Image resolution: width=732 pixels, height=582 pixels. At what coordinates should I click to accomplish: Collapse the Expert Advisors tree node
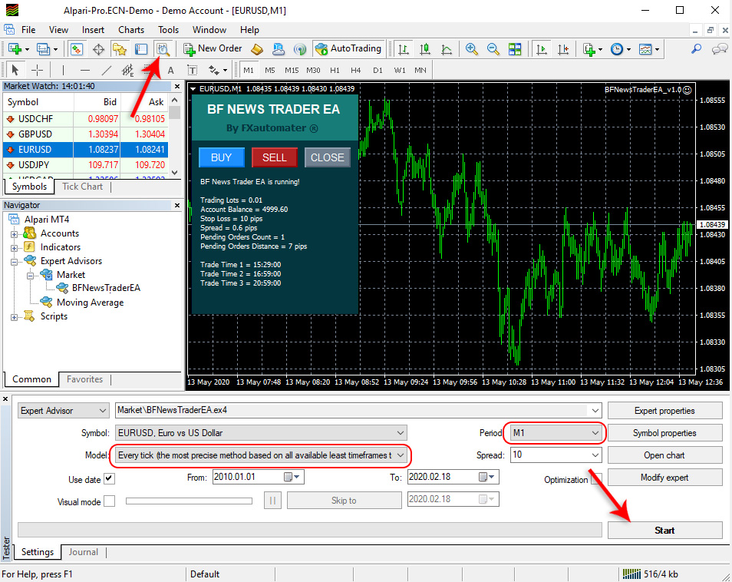[x=14, y=262]
